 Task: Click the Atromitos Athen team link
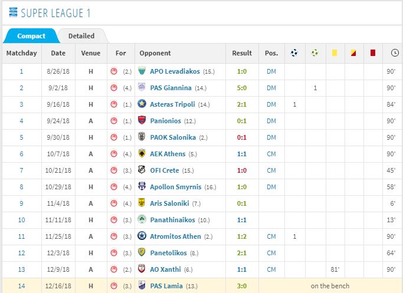[x=175, y=236]
